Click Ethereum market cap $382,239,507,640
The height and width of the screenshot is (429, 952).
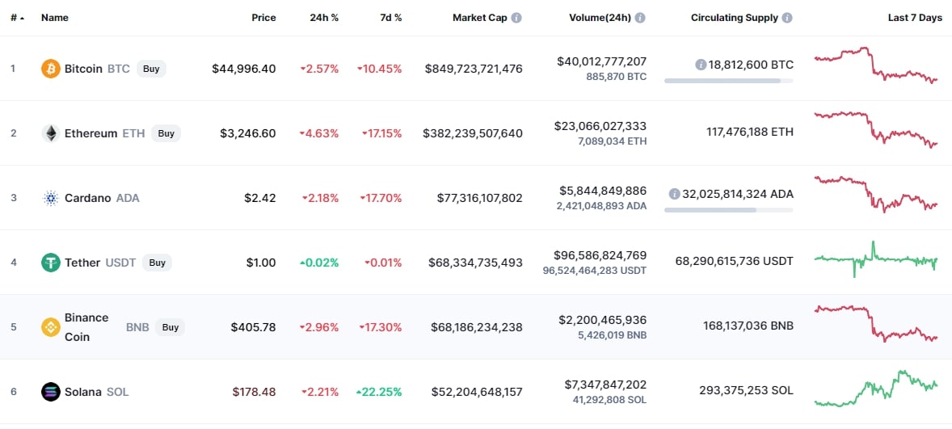pyautogui.click(x=472, y=132)
